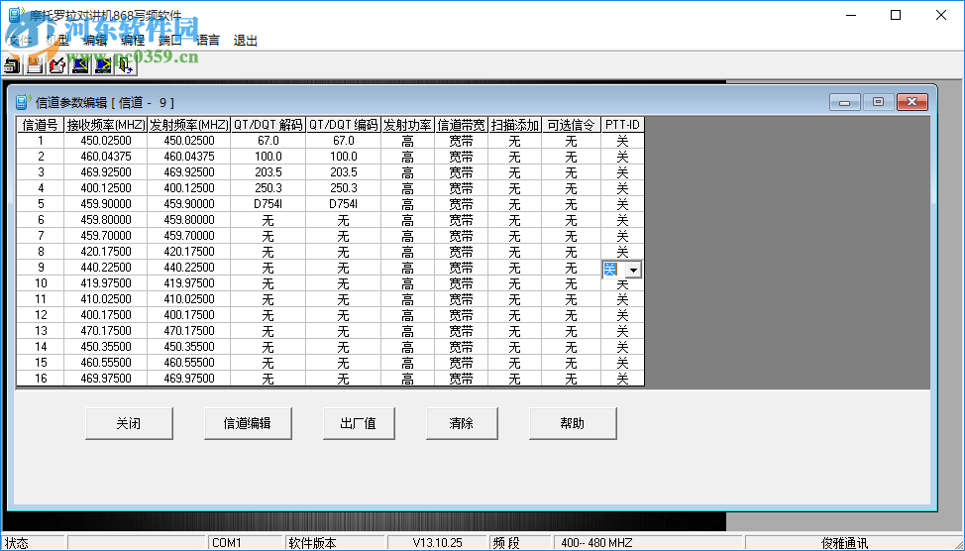Select receive frequency 420.17500 in channel 8
Image resolution: width=965 pixels, height=551 pixels.
point(106,252)
